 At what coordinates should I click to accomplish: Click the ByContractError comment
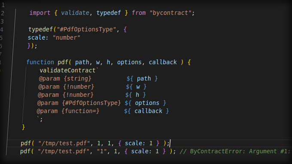(x=235, y=152)
